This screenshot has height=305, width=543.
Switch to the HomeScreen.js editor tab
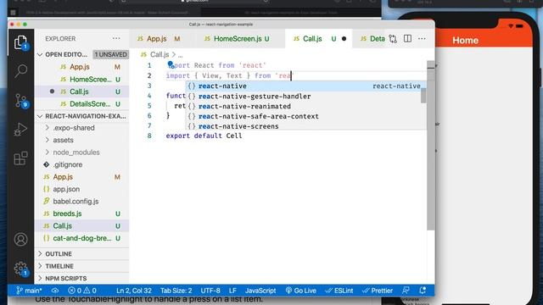pyautogui.click(x=239, y=39)
